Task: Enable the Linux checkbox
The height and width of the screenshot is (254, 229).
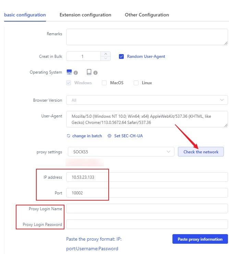Action: tap(136, 83)
